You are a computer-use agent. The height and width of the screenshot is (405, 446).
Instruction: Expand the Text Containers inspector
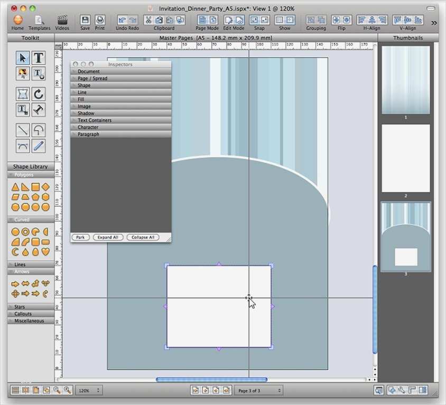[94, 120]
